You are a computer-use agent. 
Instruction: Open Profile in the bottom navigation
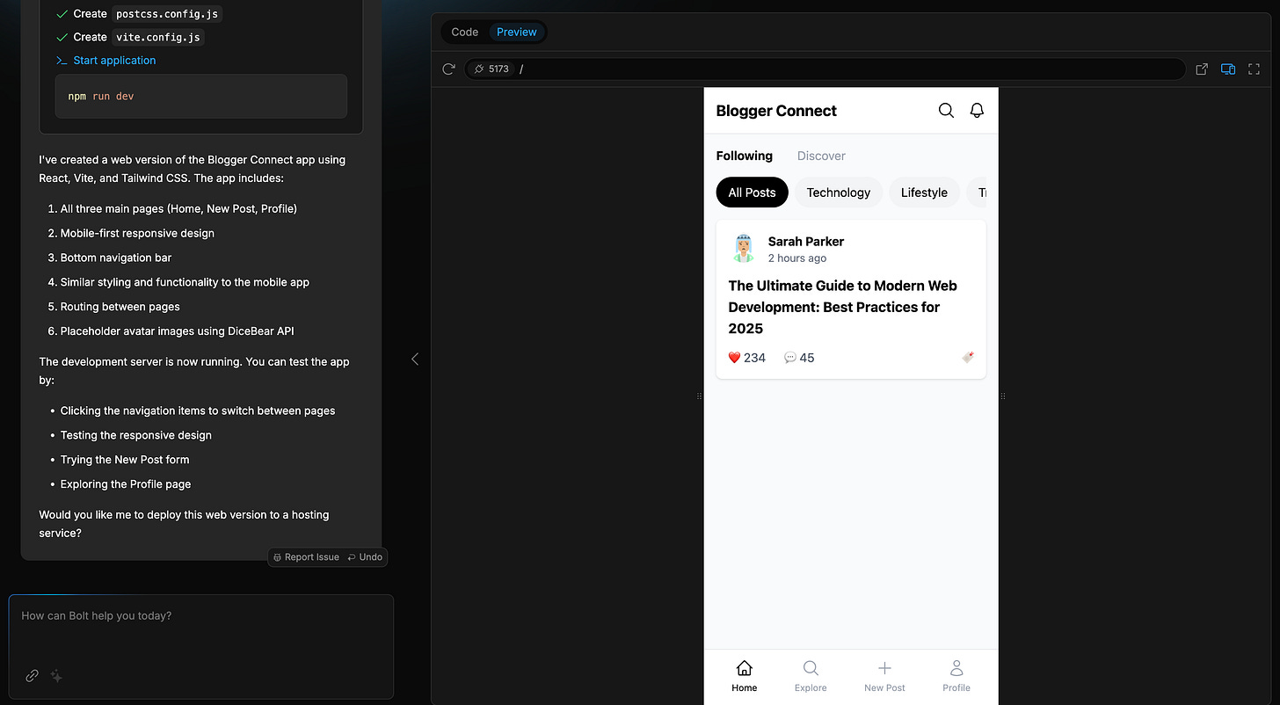[x=956, y=676]
